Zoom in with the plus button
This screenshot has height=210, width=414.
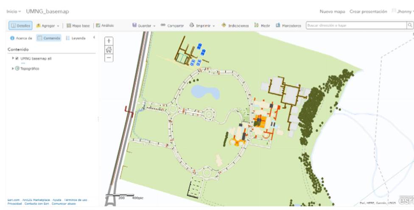click(109, 41)
